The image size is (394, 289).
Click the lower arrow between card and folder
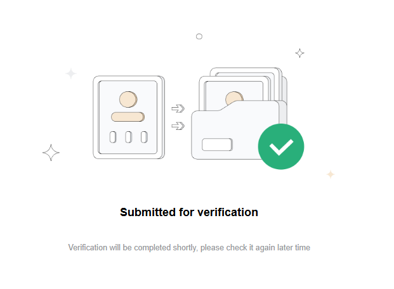(x=178, y=125)
